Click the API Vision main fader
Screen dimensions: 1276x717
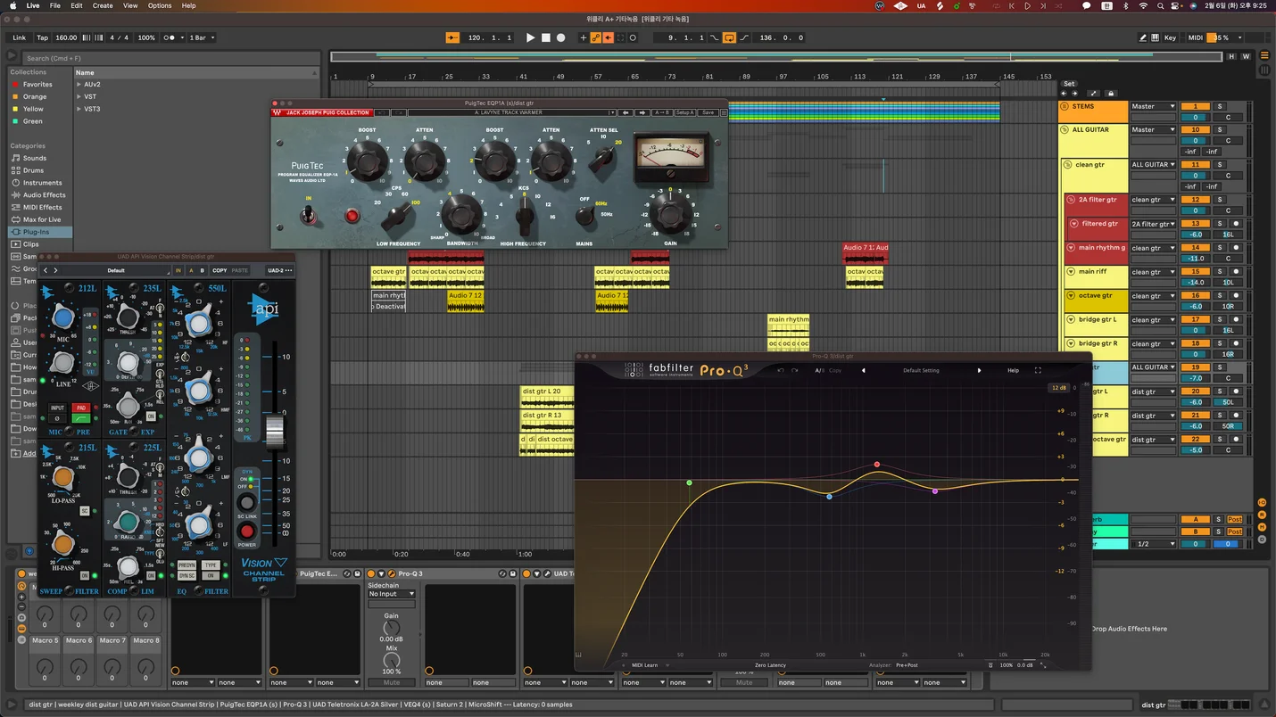(x=275, y=432)
